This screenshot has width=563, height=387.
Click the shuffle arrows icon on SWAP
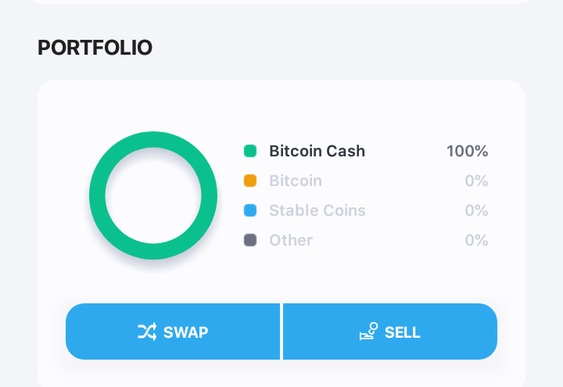pos(147,331)
